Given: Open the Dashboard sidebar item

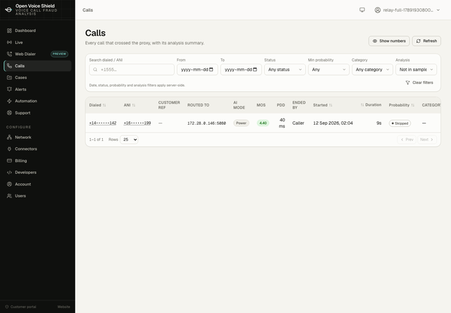Looking at the screenshot, I should [37, 30].
